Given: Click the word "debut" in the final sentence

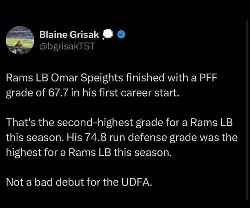Looking at the screenshot, I should pos(70,182).
